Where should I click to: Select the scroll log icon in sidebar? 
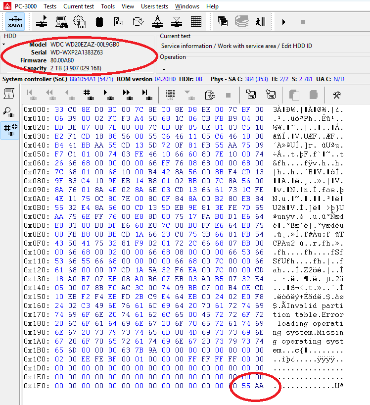pos(9,94)
